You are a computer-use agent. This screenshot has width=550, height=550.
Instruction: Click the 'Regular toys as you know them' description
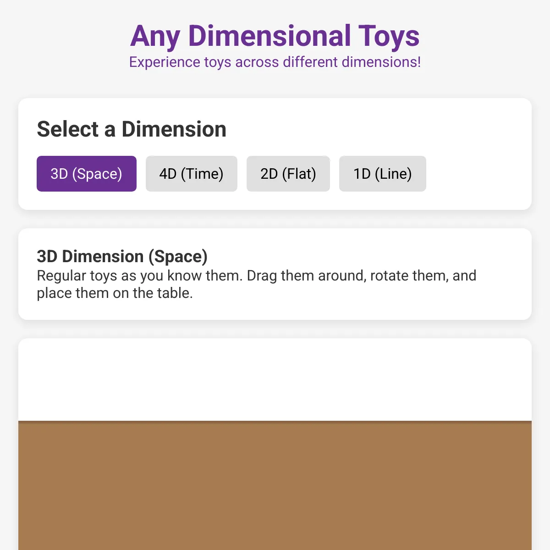pos(257,284)
